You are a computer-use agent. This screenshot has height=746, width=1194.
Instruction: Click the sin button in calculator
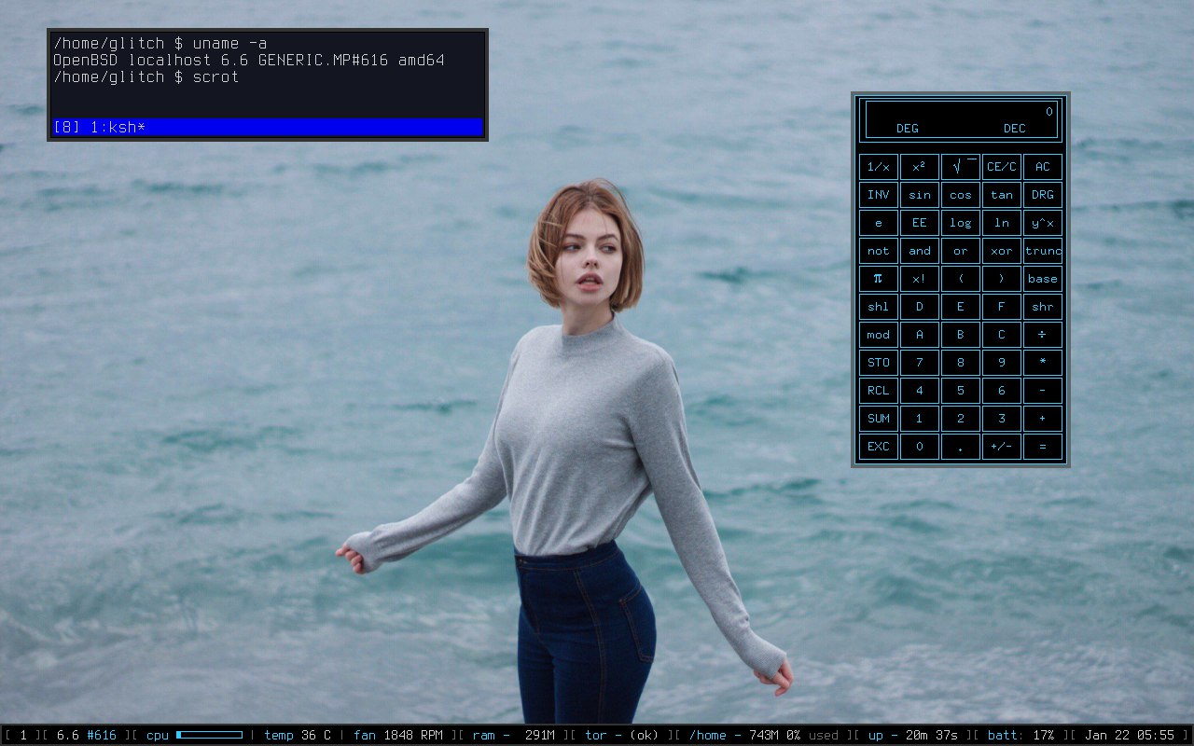920,195
